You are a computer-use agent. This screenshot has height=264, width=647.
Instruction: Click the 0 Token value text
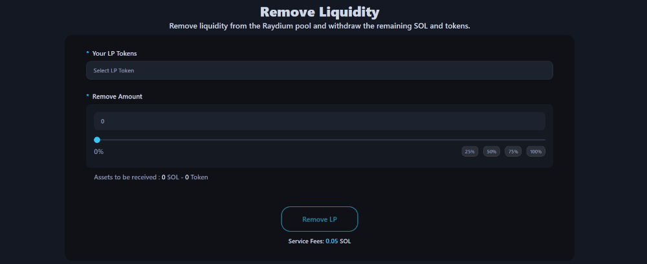tap(197, 177)
